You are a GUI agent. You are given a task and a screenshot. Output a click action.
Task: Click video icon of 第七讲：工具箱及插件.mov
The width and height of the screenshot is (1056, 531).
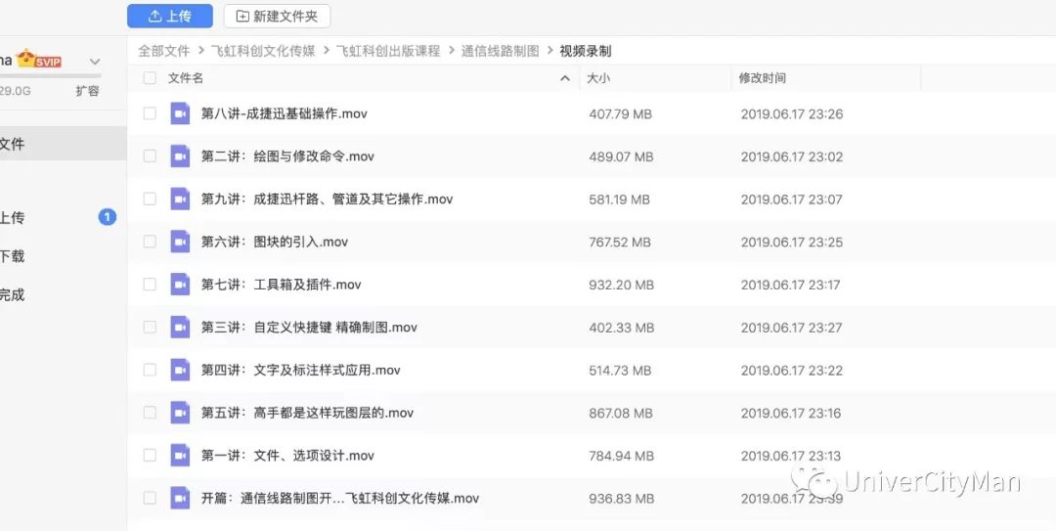click(x=180, y=285)
